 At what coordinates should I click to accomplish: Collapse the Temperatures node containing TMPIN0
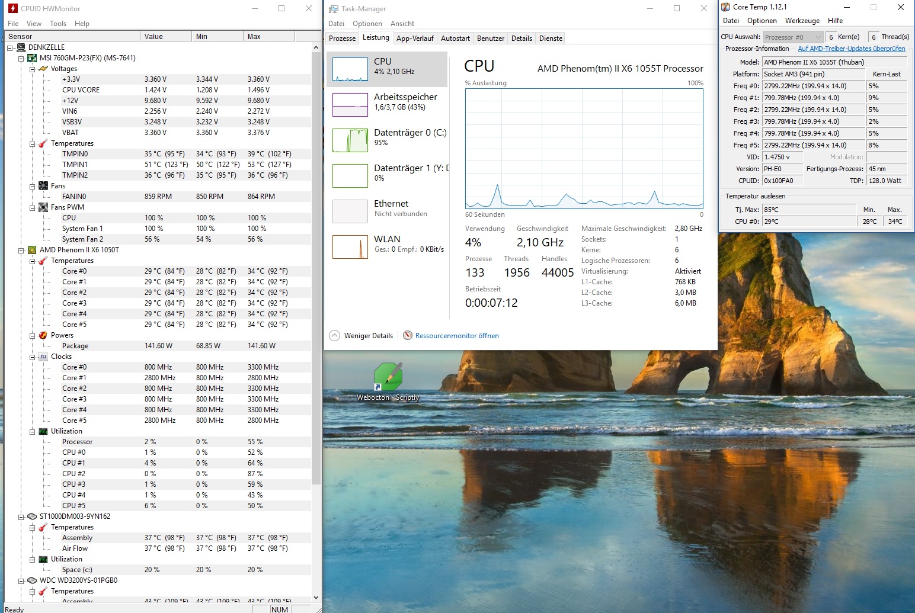[32, 143]
